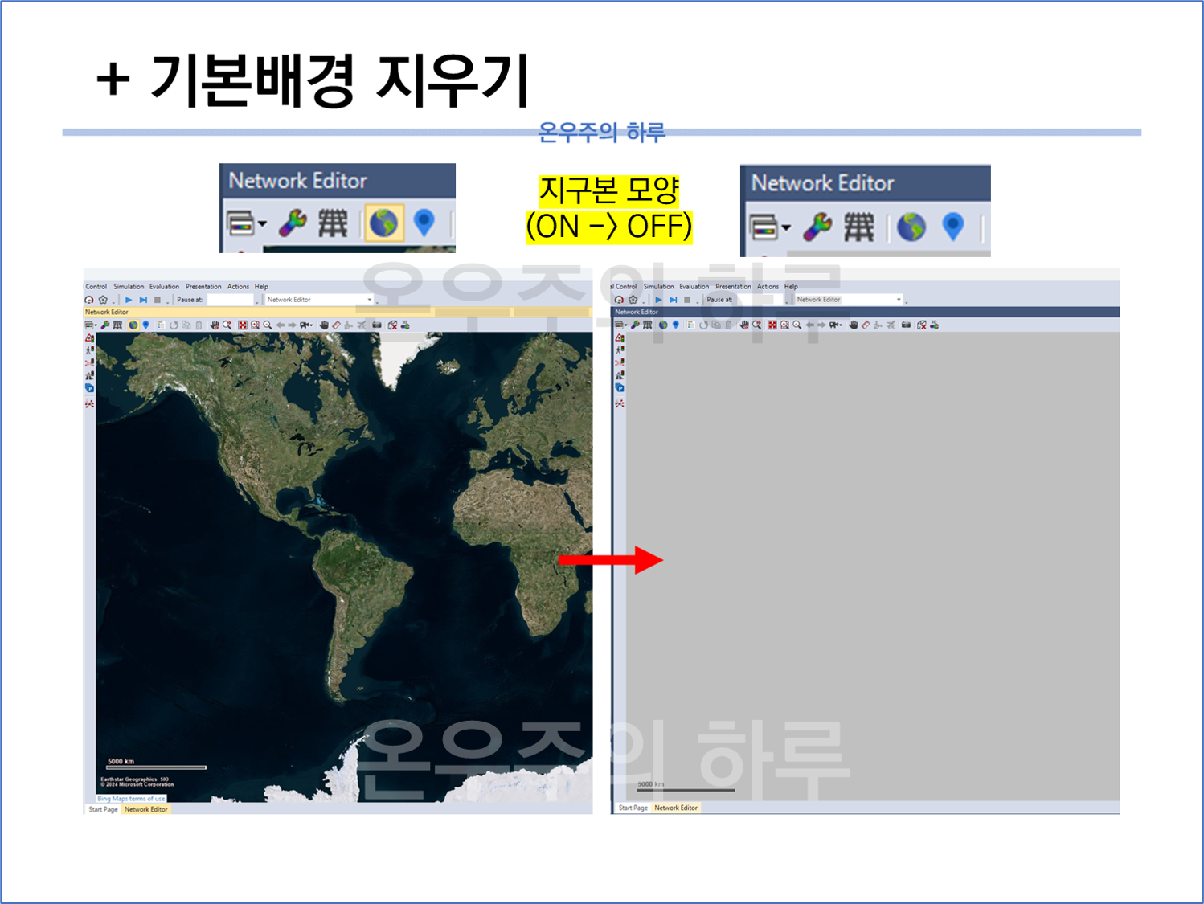This screenshot has width=1204, height=904.
Task: Toggle wireframe grid icon in the enlarged left toolbar
Action: 333,223
